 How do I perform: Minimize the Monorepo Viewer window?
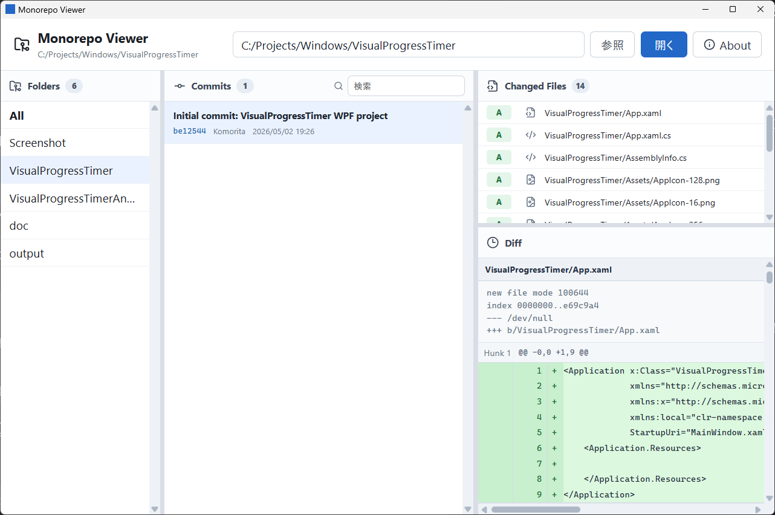point(705,9)
